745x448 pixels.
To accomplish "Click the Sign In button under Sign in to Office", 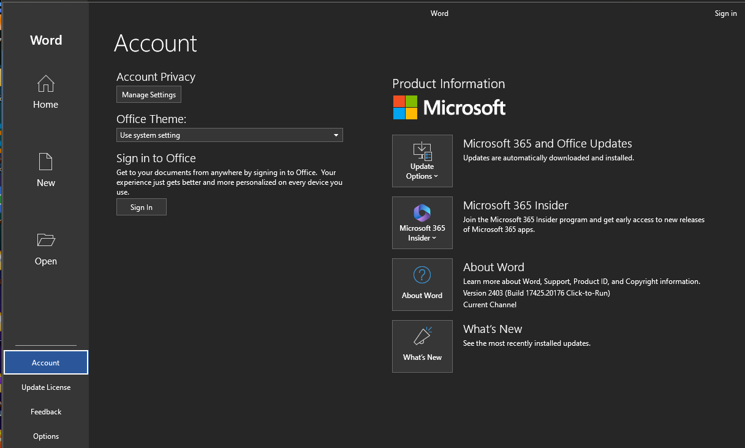I will coord(142,207).
